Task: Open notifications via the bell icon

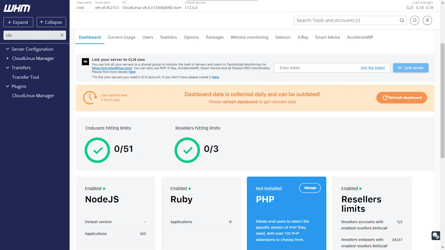Action: (x=414, y=20)
